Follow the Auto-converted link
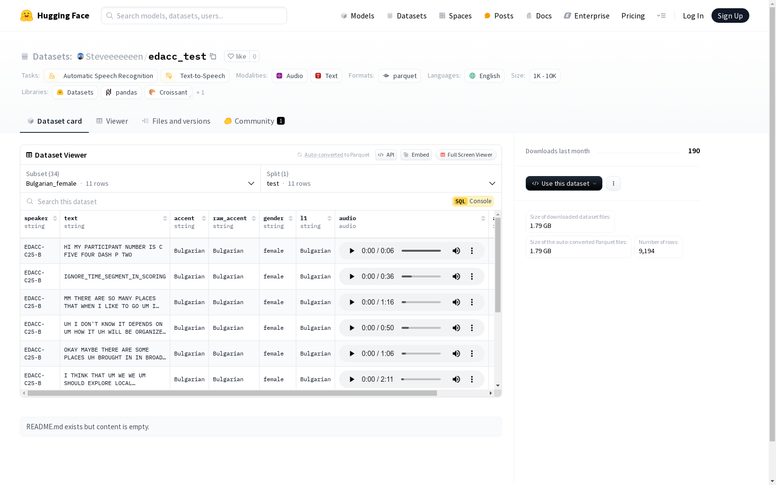 [323, 155]
